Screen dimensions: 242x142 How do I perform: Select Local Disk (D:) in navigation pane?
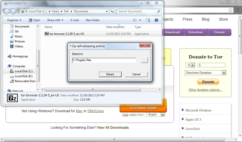pos(23,76)
